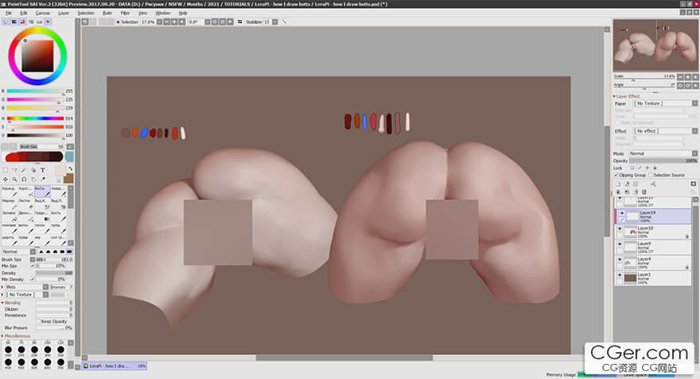Select the lasso selection tool
The image size is (700, 379).
click(15, 170)
